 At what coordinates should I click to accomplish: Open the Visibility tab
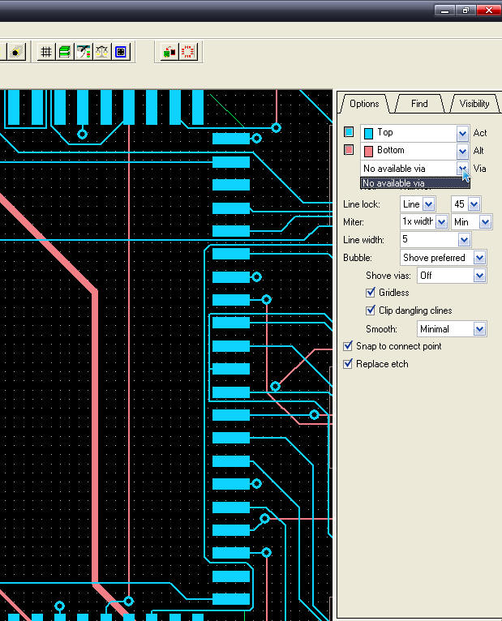(x=474, y=104)
